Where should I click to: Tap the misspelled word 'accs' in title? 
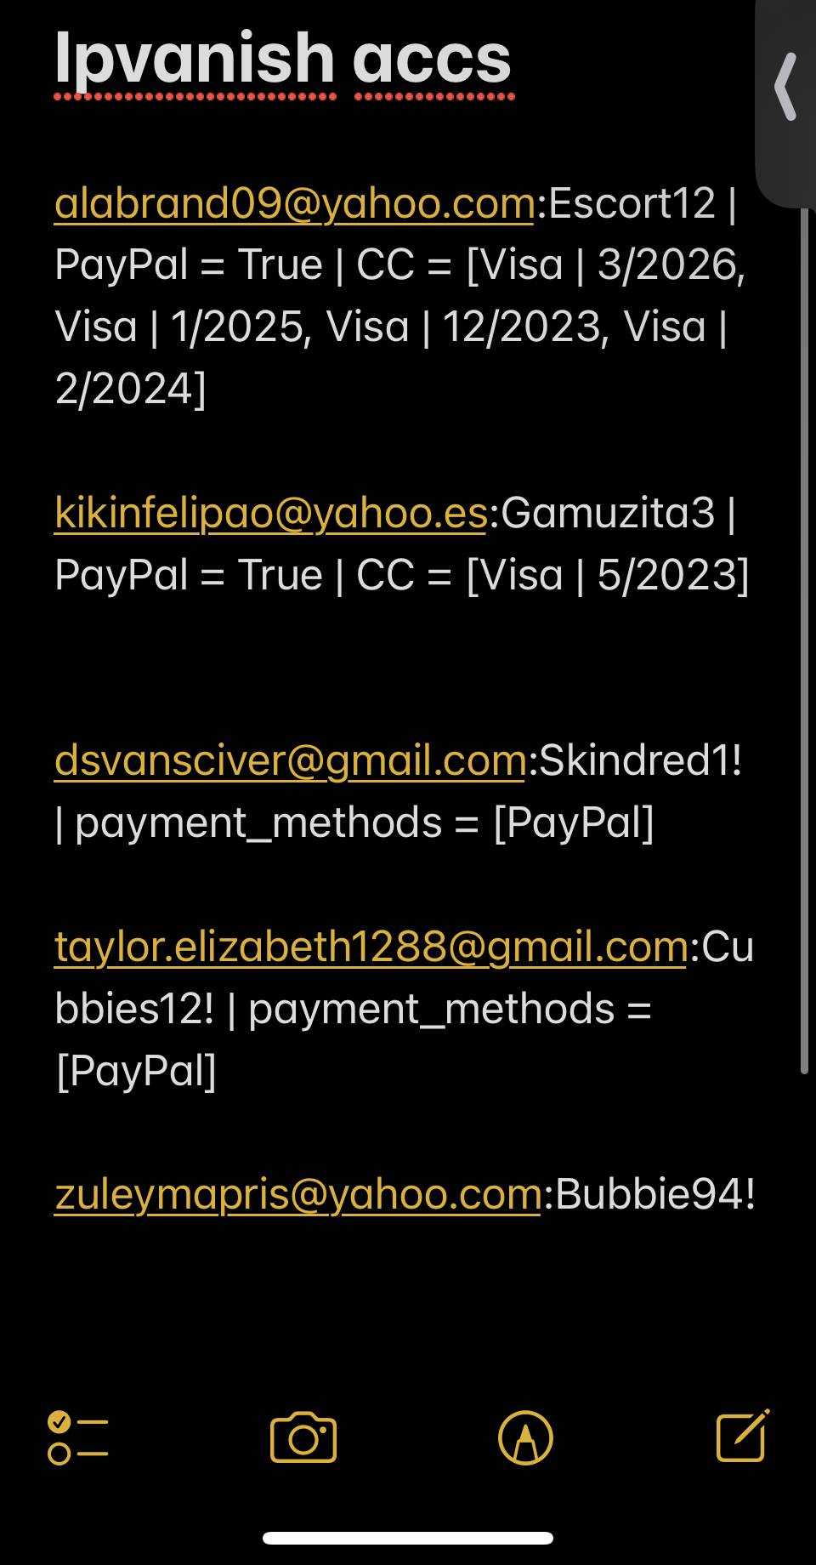(433, 61)
